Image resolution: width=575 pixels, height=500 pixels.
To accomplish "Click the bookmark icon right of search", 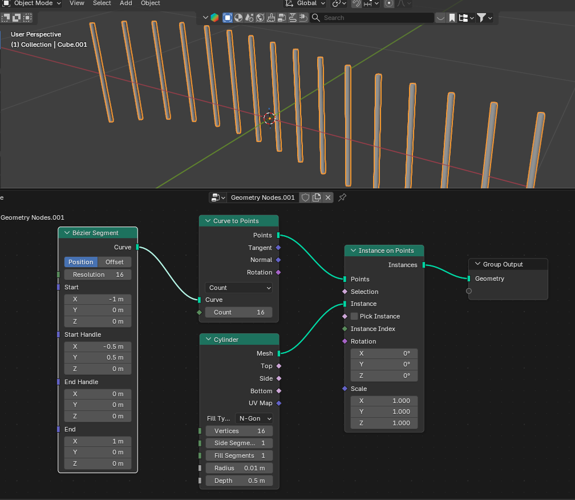I will [452, 18].
